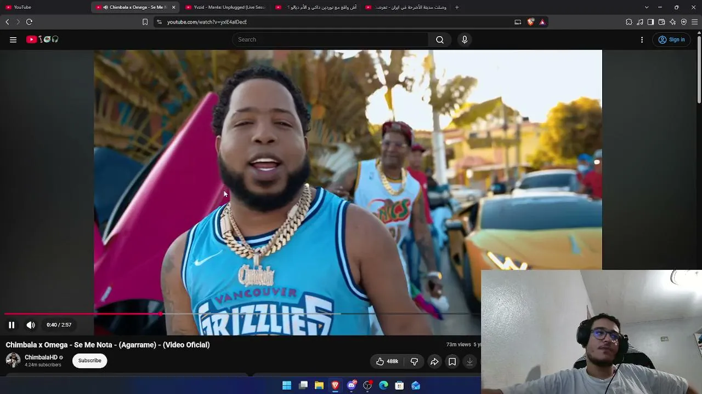
Task: Save the video with the bookmark icon
Action: point(452,361)
